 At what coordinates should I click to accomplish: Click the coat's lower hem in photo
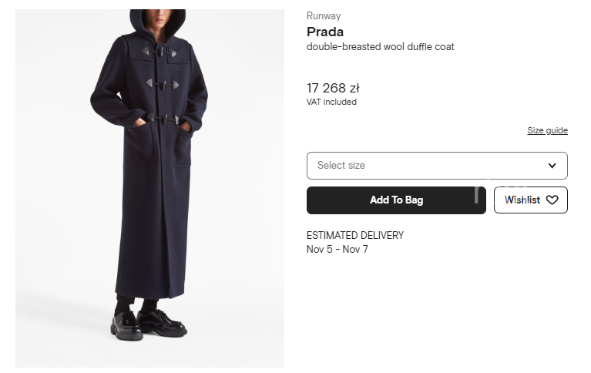point(149,291)
